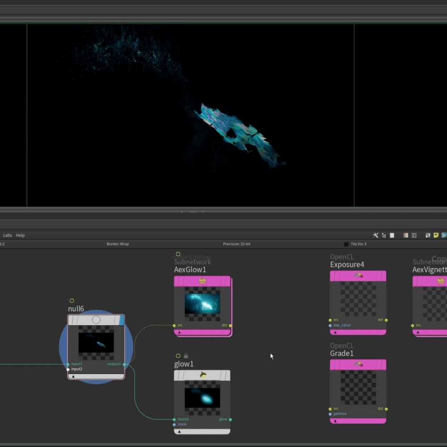This screenshot has height=447, width=447.
Task: Collapse null6 node using bottom triangle
Action: click(x=73, y=376)
